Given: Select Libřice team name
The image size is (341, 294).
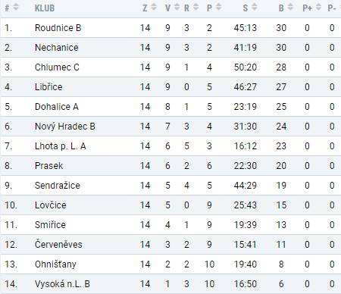Looking at the screenshot, I should [x=48, y=87].
